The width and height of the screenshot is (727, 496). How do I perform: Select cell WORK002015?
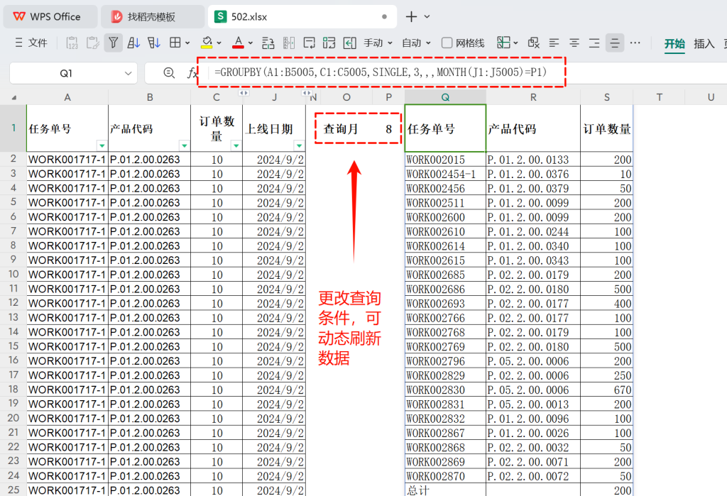point(445,160)
